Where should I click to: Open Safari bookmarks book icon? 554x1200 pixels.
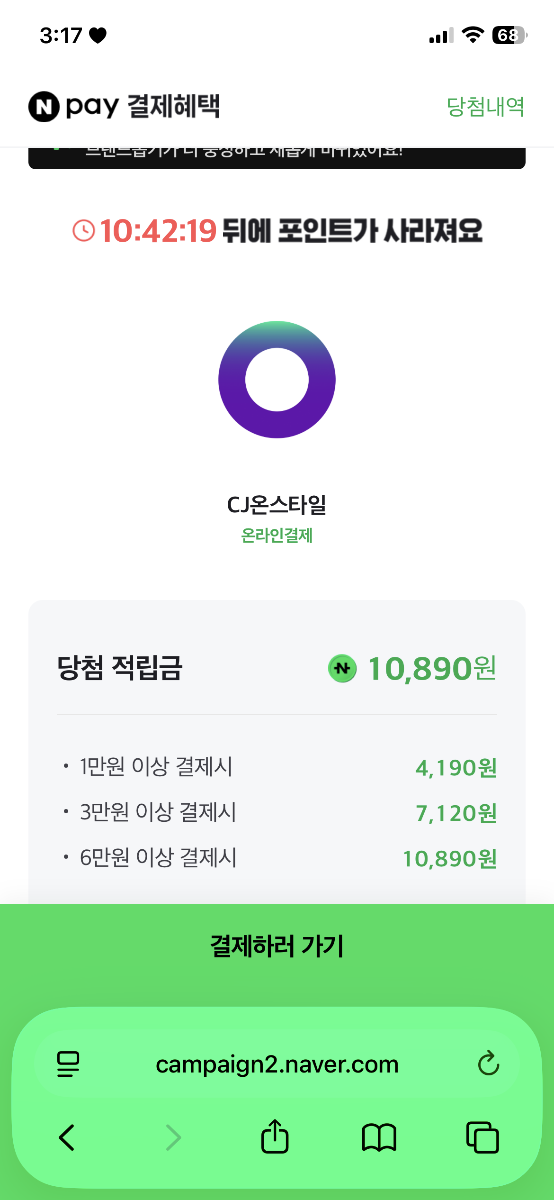pos(379,1137)
